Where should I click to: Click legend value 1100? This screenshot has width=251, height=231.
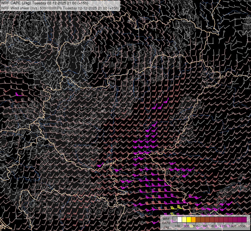(x=223, y=226)
